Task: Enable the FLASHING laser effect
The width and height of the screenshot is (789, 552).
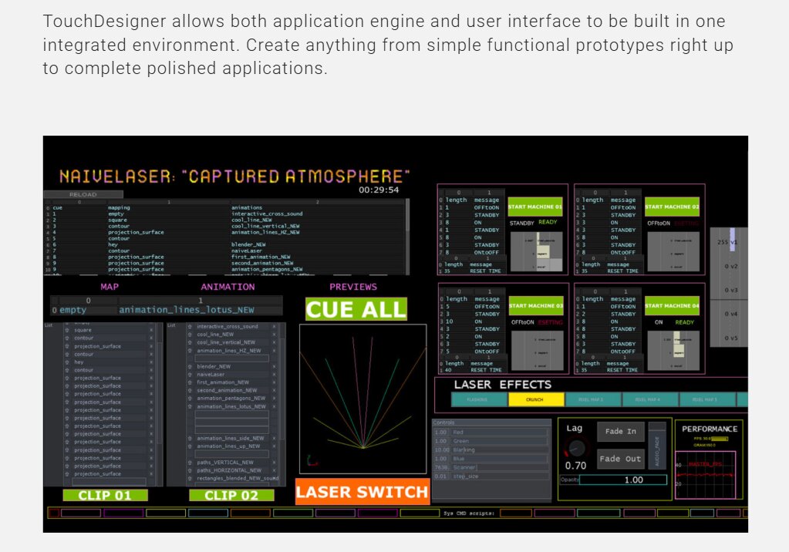Action: coord(477,400)
